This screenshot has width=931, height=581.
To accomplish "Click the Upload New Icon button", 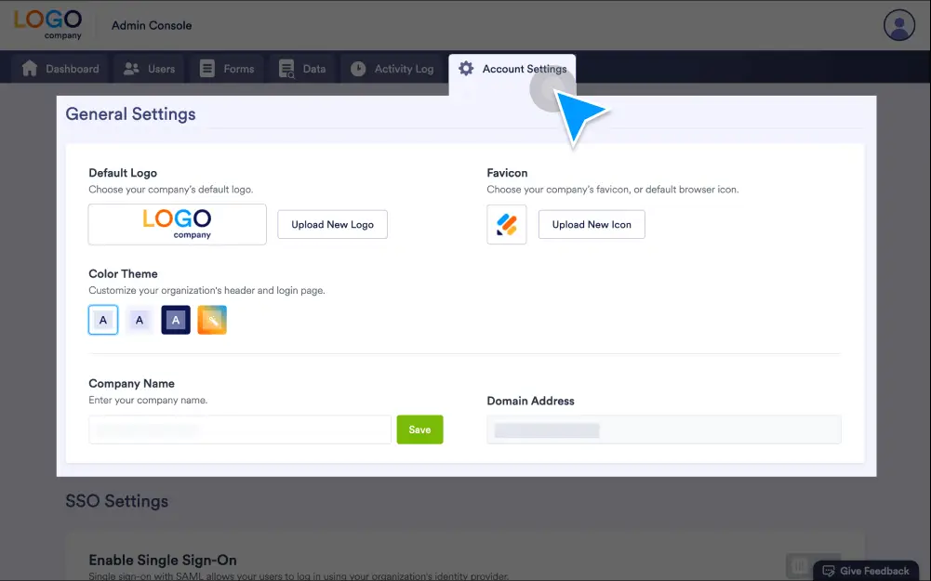I will (x=592, y=224).
